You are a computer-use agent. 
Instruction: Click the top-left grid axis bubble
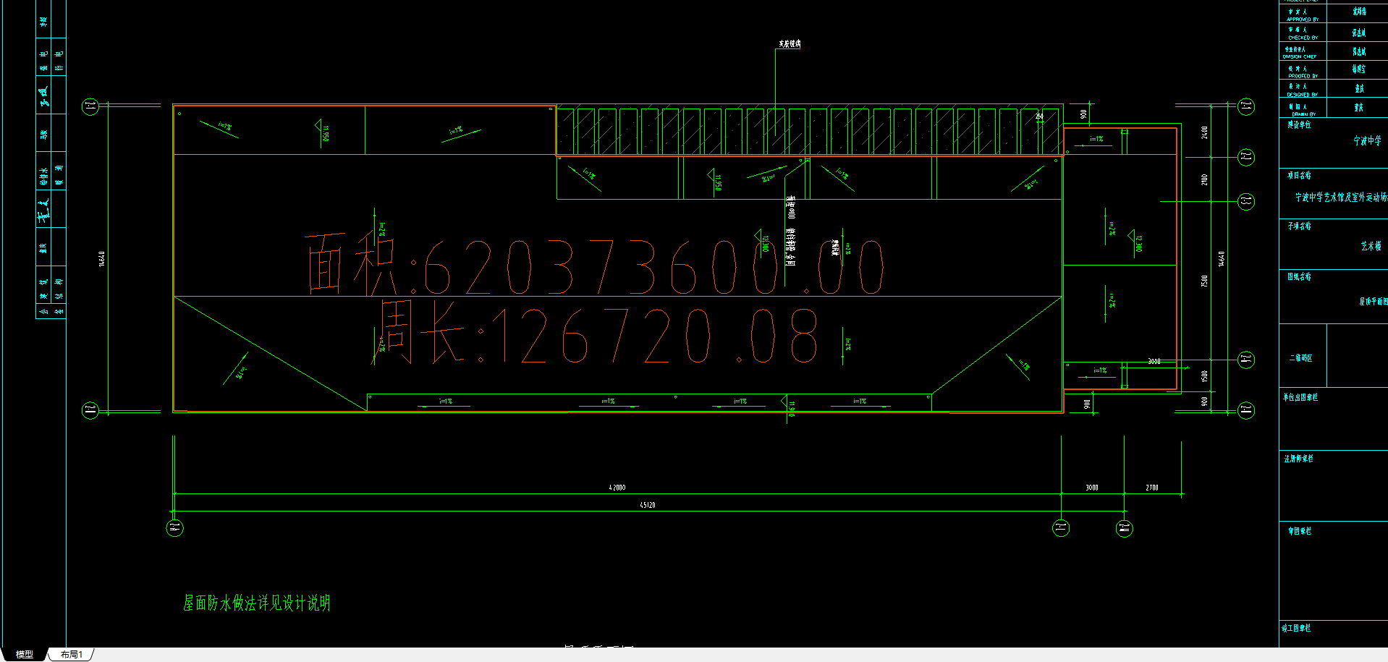90,107
